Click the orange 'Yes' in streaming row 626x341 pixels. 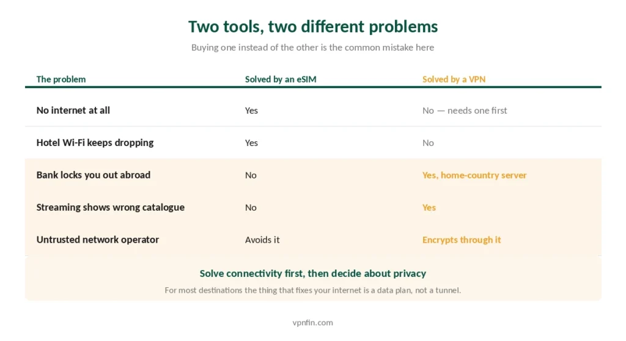(x=429, y=208)
